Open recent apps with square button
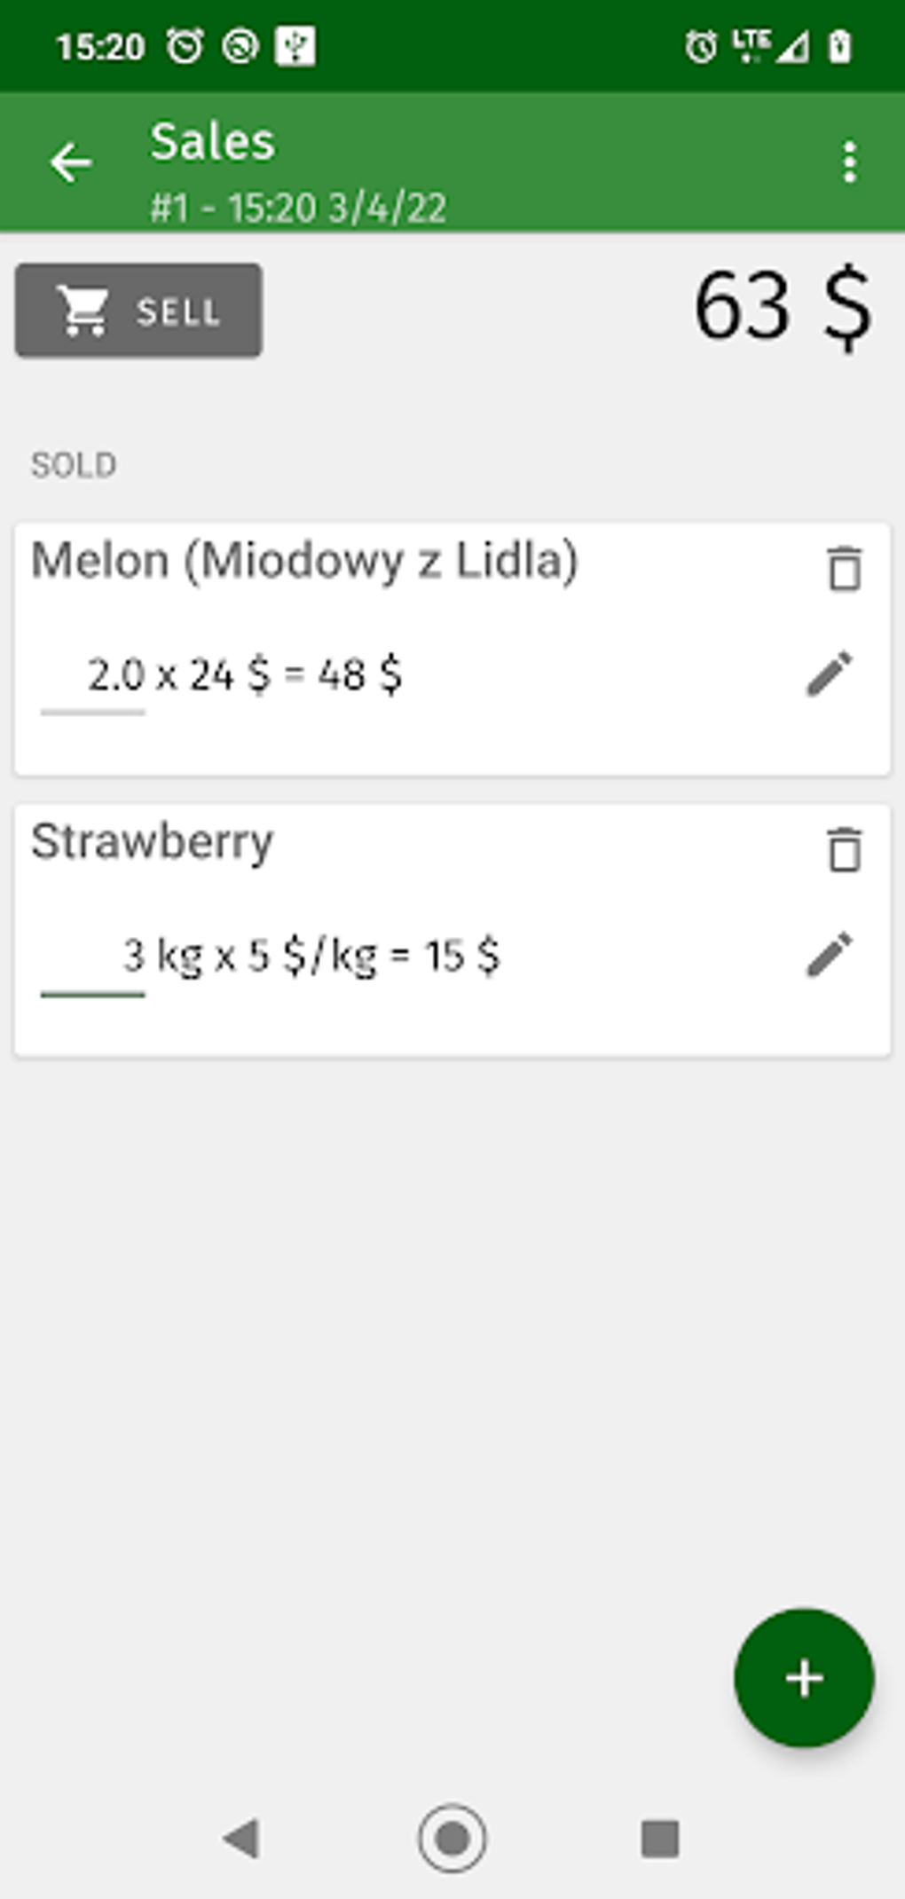905x1899 pixels. (660, 1838)
